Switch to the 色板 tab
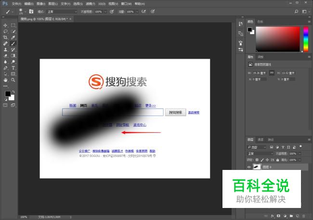 coord(261,22)
